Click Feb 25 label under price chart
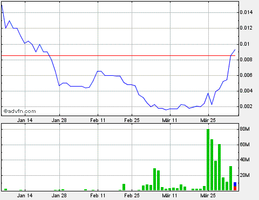 [132, 120]
